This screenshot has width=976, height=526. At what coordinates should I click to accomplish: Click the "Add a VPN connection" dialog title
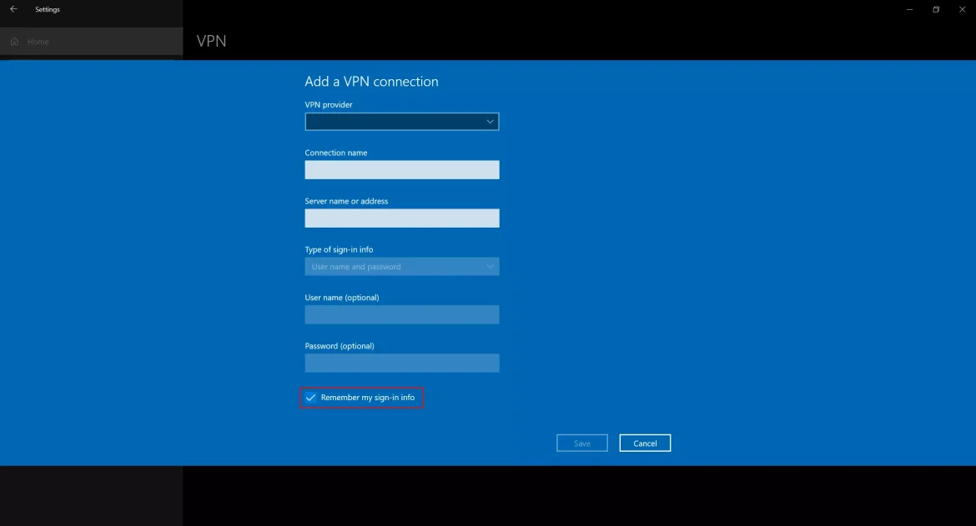371,82
